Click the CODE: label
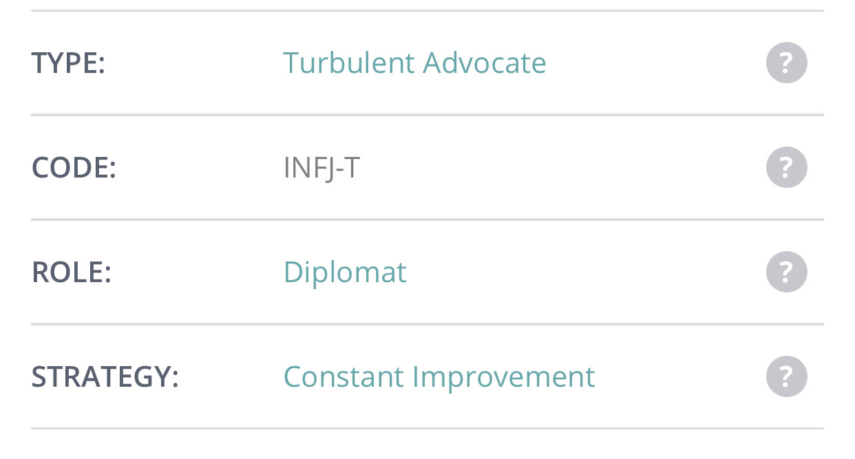Viewport: 855px width, 459px height. (74, 167)
